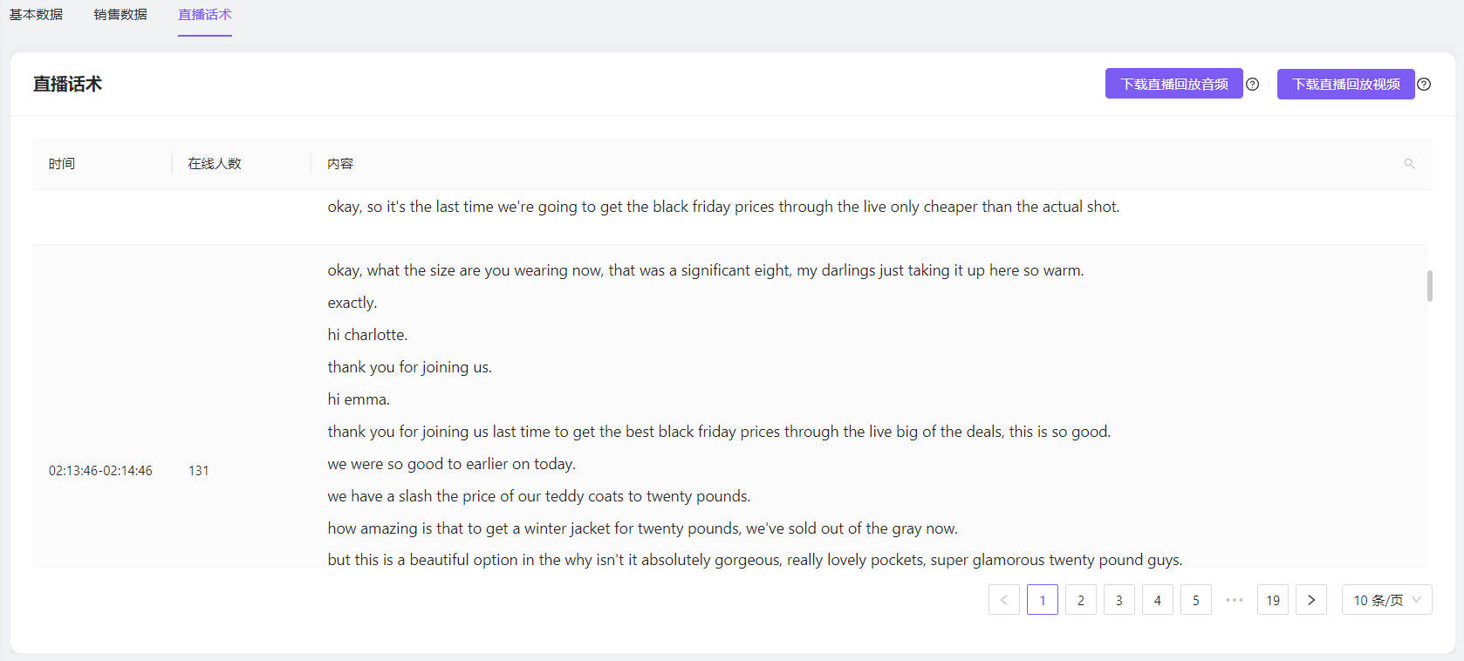Go to next page arrow
Image resolution: width=1464 pixels, height=661 pixels.
(x=1311, y=600)
